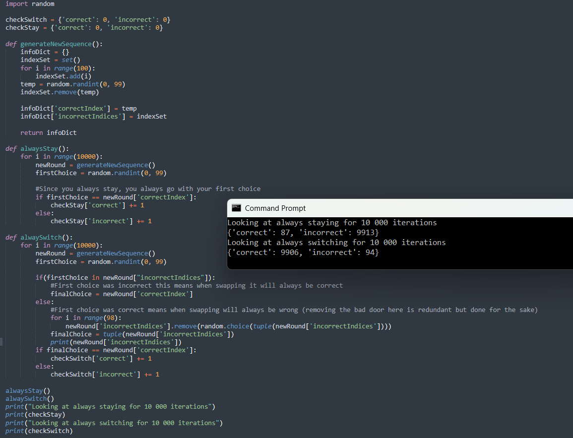Image resolution: width=573 pixels, height=438 pixels.
Task: Click the '#First choice was correct' comment
Action: (294, 310)
